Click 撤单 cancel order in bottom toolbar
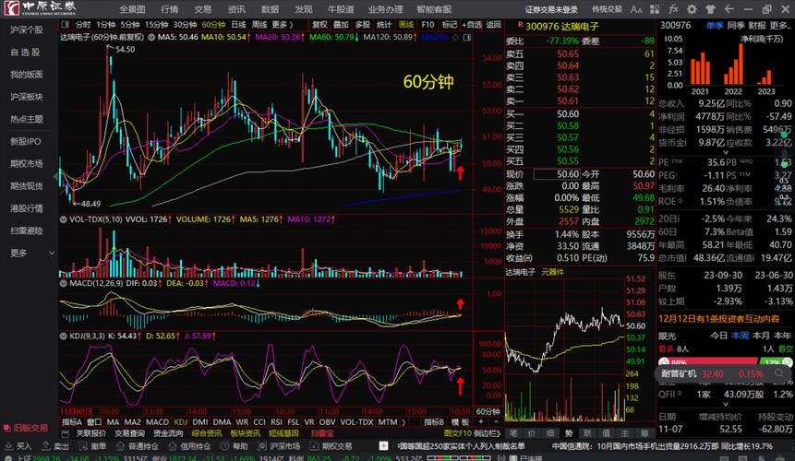Screen dimensions: 795x461 (92, 446)
